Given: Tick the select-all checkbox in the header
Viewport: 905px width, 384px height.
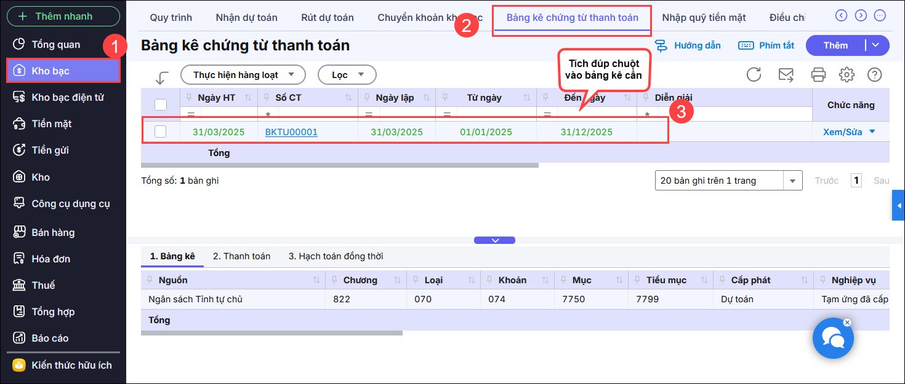Looking at the screenshot, I should tap(161, 105).
